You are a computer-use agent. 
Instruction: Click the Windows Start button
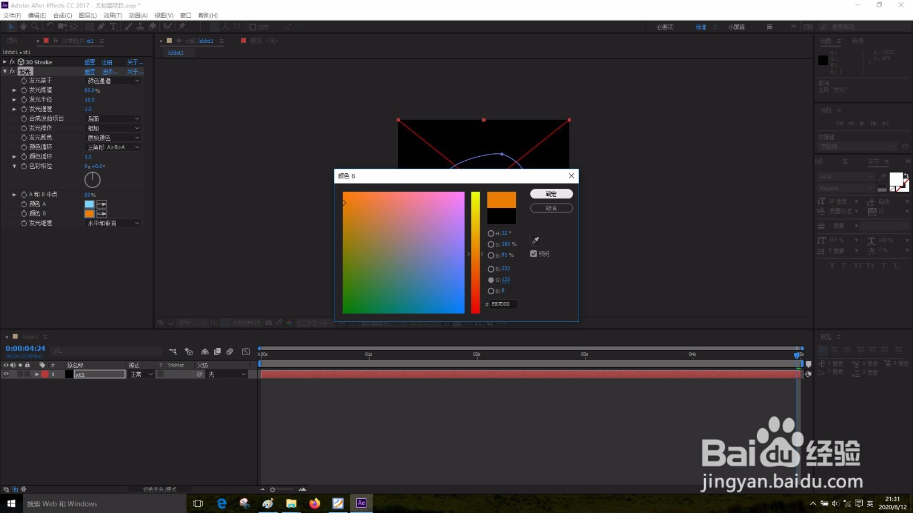11,503
